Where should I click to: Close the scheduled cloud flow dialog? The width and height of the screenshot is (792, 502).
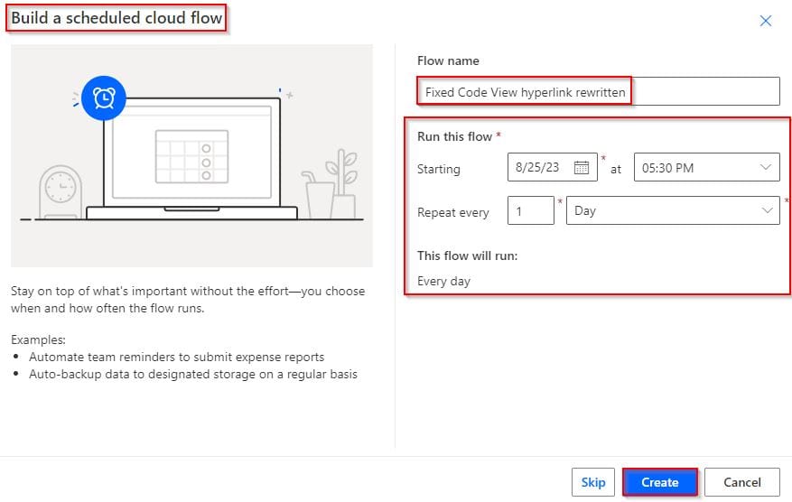(x=765, y=21)
